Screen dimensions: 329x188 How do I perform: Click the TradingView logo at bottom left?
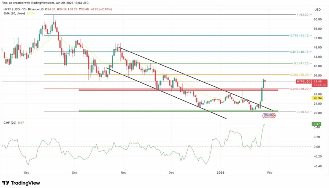point(21,183)
